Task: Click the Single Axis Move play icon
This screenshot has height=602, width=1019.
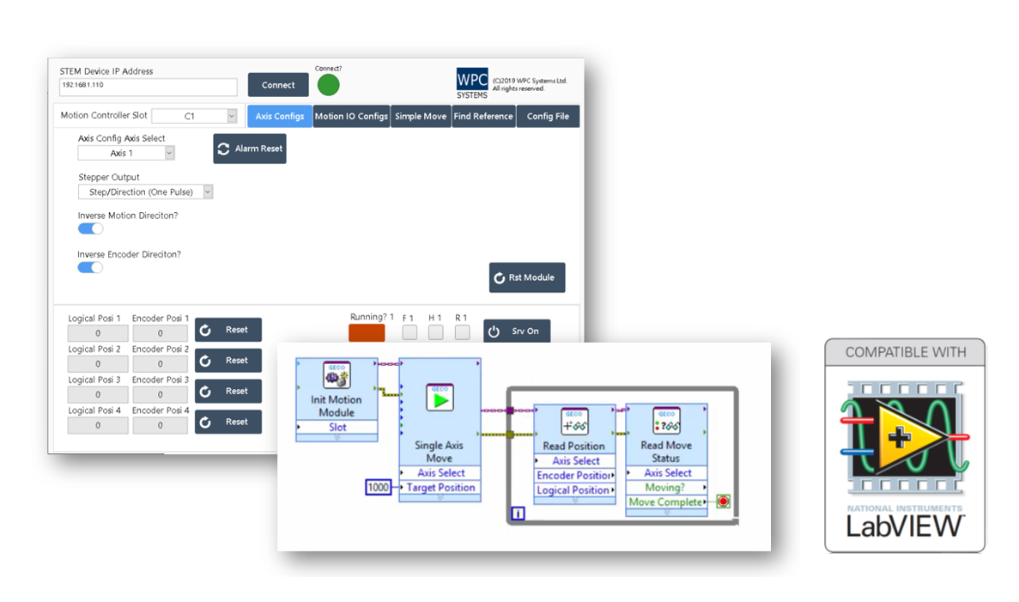Action: (x=440, y=397)
